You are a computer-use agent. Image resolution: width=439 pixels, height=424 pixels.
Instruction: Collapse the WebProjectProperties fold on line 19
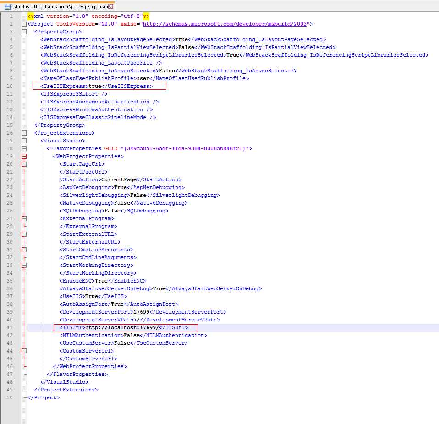click(24, 156)
